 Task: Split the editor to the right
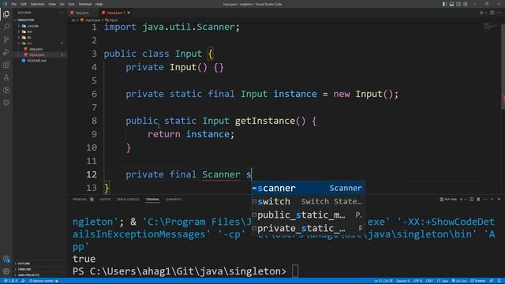492,13
